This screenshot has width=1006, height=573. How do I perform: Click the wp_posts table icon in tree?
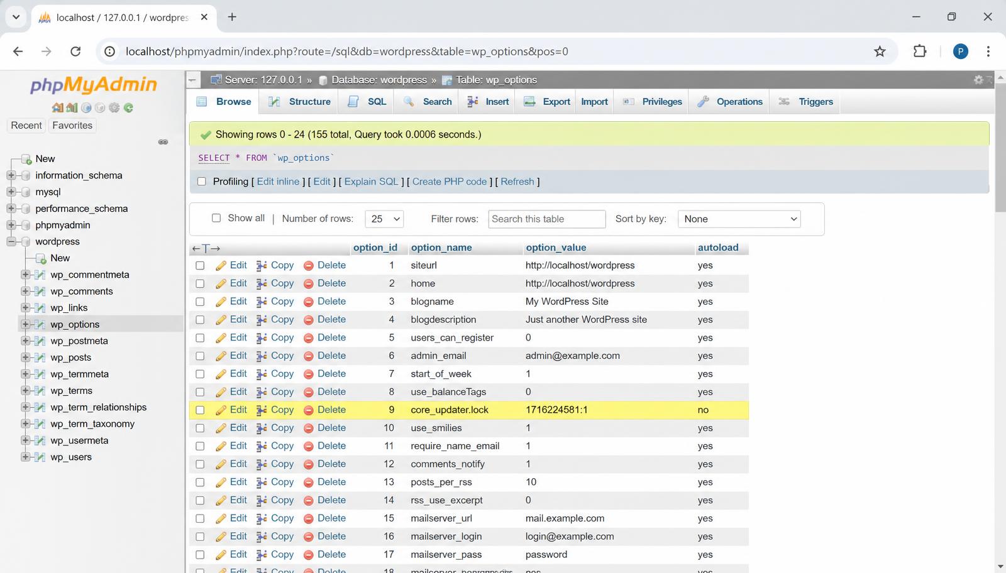tap(40, 357)
